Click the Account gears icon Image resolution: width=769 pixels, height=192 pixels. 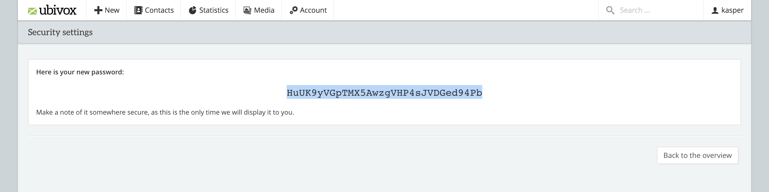pos(293,10)
